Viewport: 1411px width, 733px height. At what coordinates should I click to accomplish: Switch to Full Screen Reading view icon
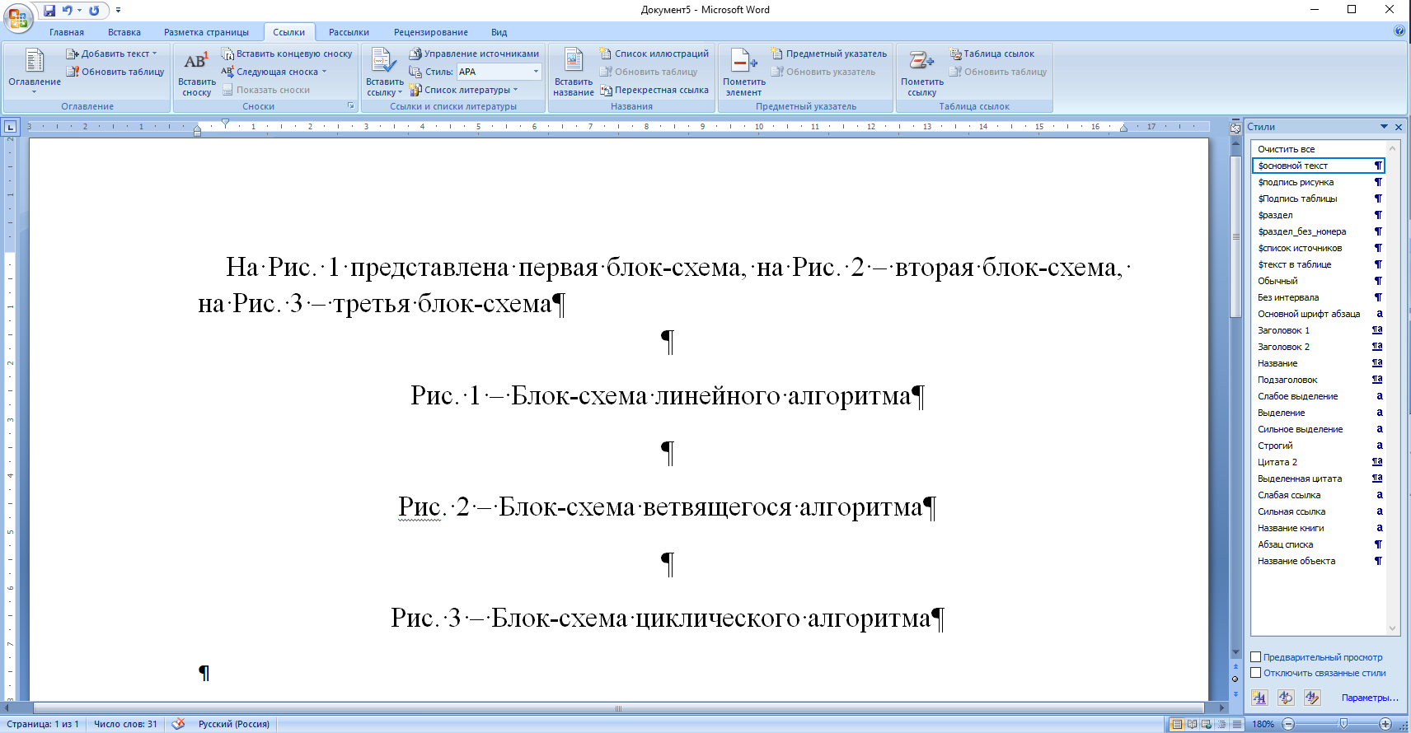click(x=1192, y=724)
